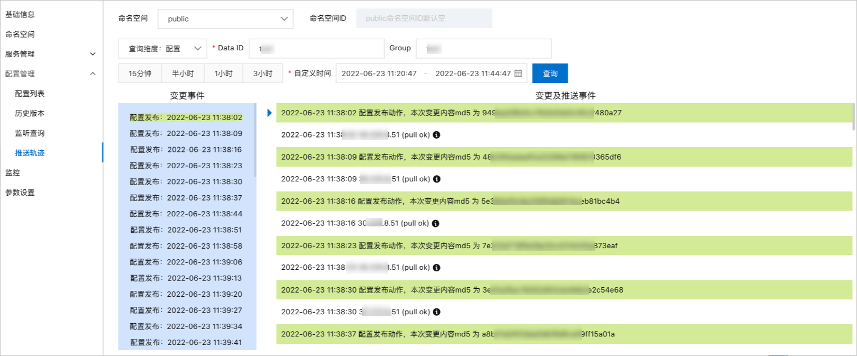Select 配置发布 2022-06-23 11:38:02 event

186,117
